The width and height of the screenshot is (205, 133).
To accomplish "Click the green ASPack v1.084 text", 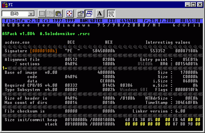I will [x=19, y=34].
